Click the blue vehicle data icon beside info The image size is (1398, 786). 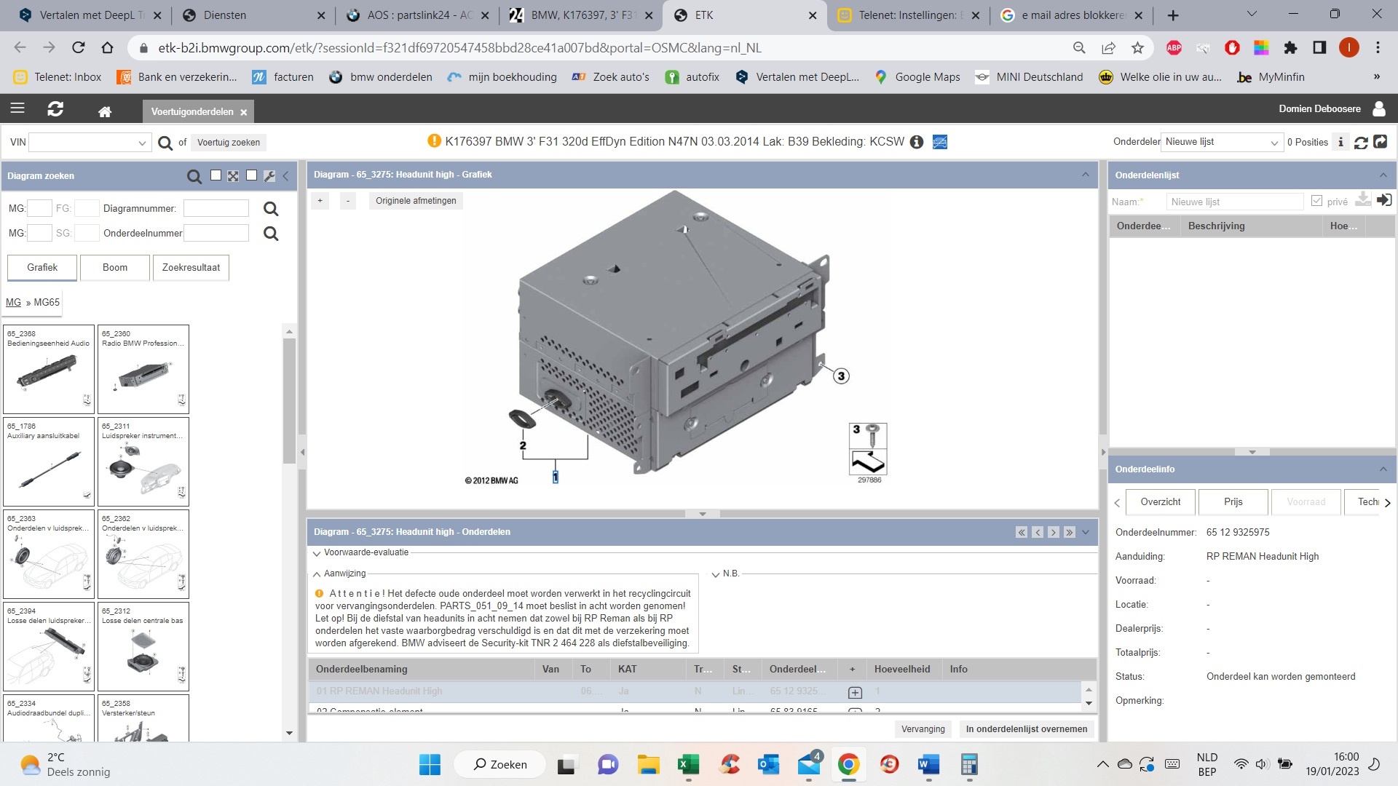tap(940, 142)
